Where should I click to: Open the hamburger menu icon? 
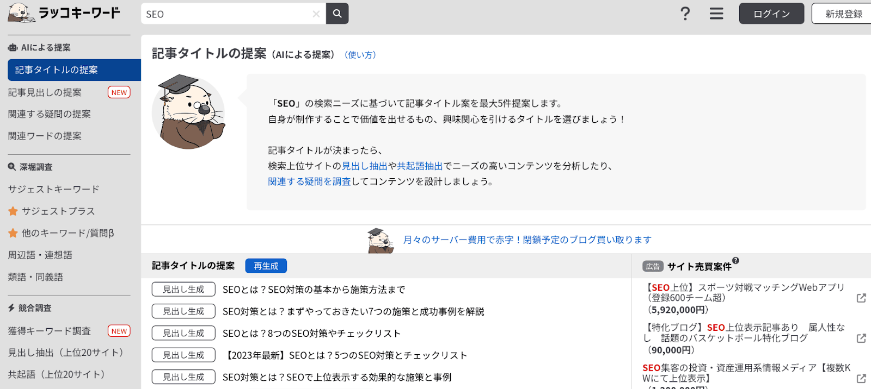click(716, 14)
